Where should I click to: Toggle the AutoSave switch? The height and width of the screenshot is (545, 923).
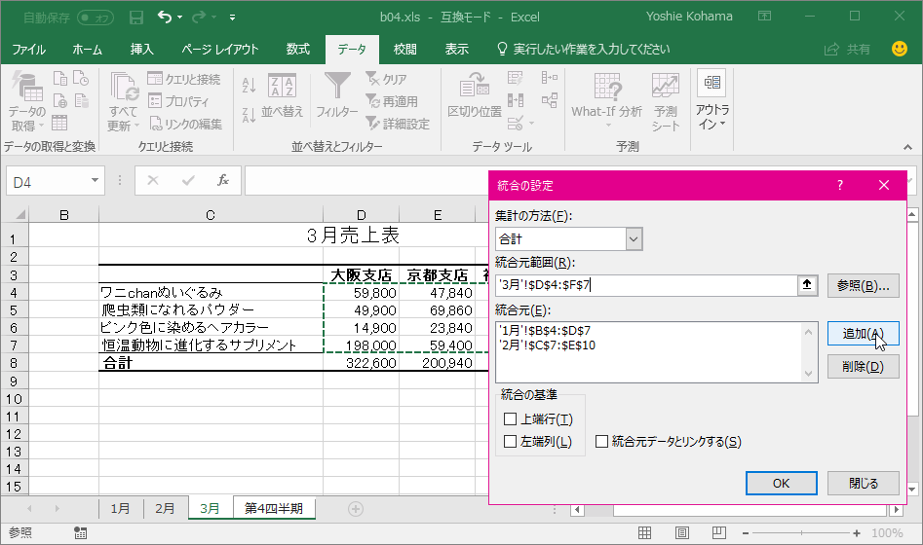point(95,18)
